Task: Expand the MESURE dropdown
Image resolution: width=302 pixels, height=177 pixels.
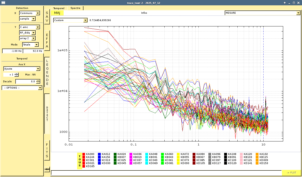Action: tap(298, 13)
